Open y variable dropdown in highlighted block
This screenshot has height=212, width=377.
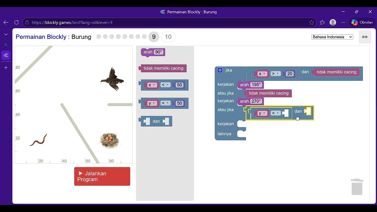pyautogui.click(x=262, y=113)
